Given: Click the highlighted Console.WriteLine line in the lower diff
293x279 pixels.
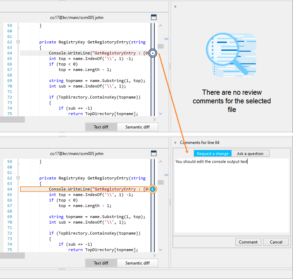Looking at the screenshot, I should pos(84,189).
